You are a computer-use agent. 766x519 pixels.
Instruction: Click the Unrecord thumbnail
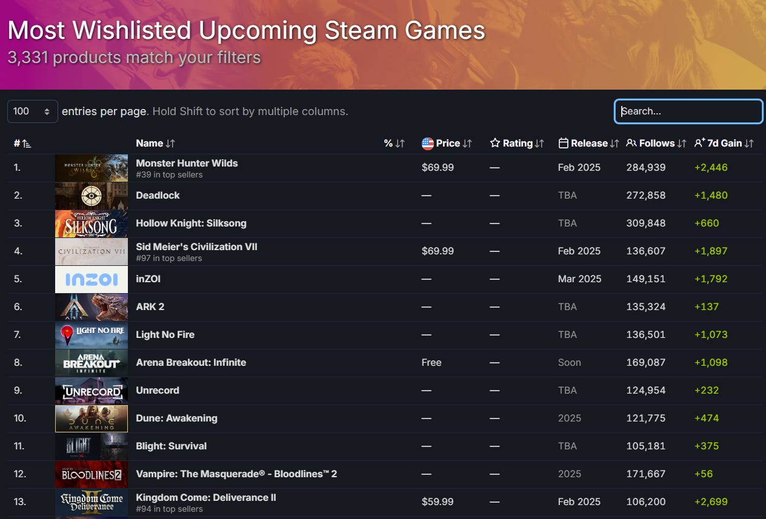click(x=92, y=391)
